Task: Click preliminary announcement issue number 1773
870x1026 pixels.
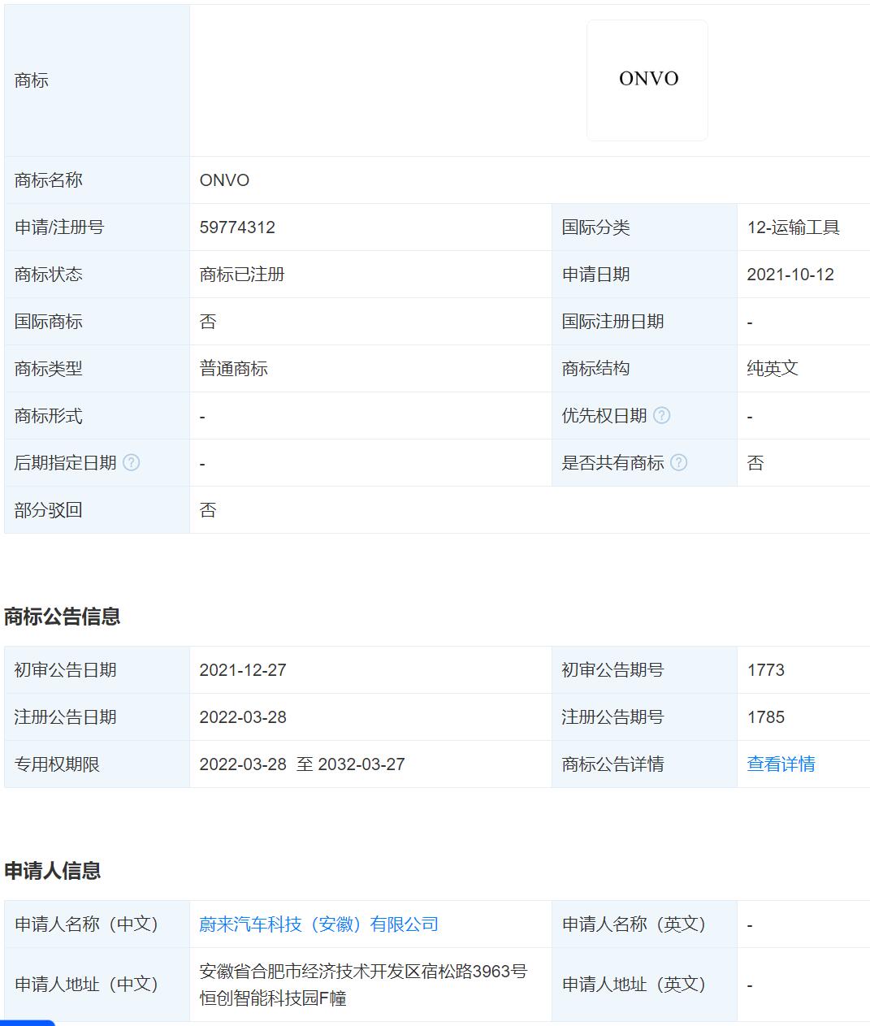Action: (x=765, y=670)
